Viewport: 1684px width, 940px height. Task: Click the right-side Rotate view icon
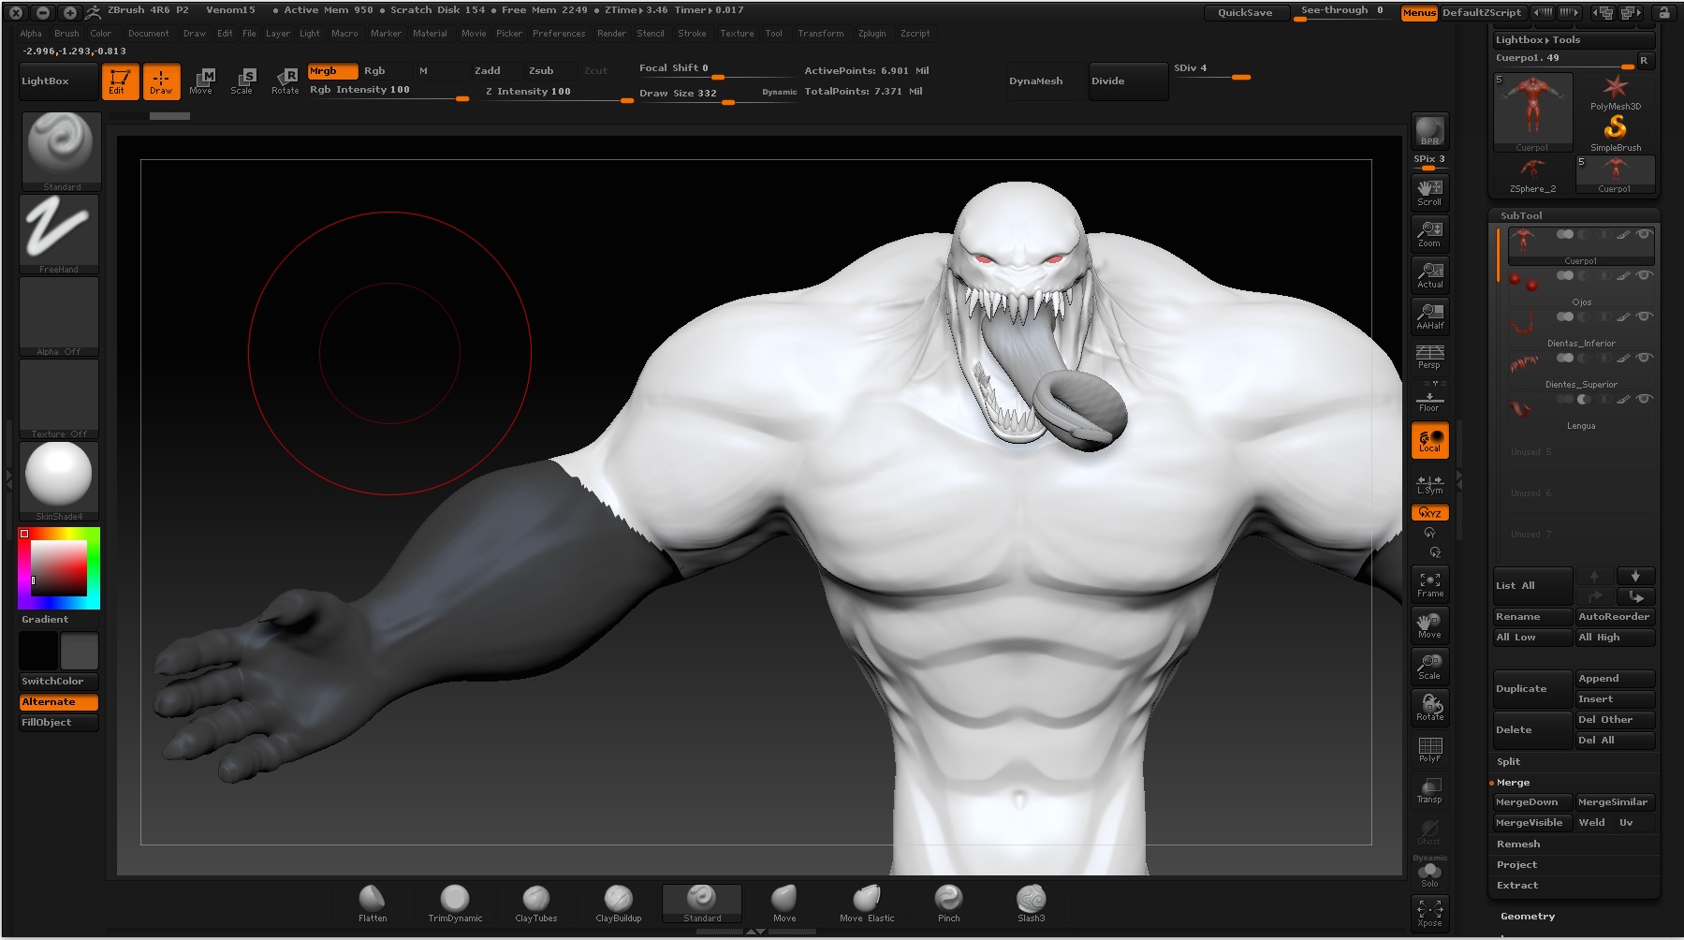coord(1429,708)
